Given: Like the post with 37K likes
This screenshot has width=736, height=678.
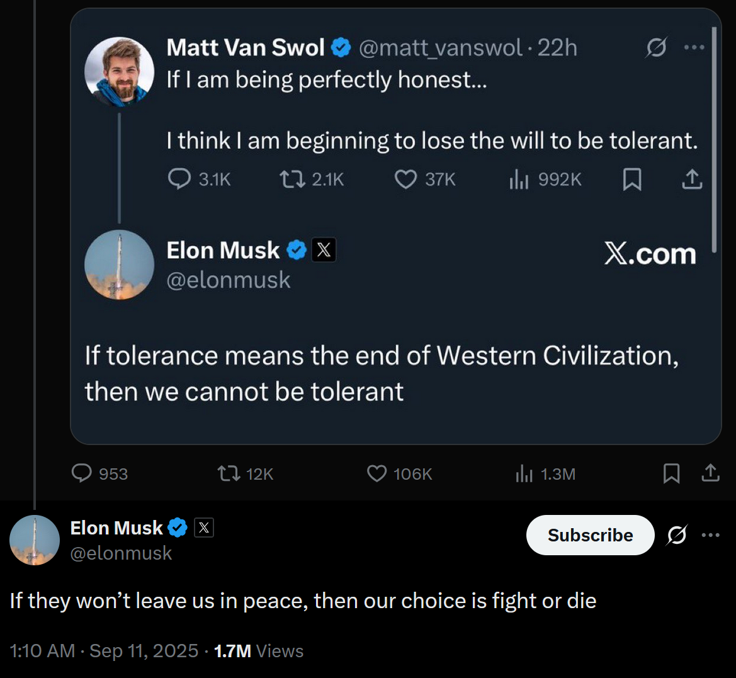Looking at the screenshot, I should pos(405,179).
